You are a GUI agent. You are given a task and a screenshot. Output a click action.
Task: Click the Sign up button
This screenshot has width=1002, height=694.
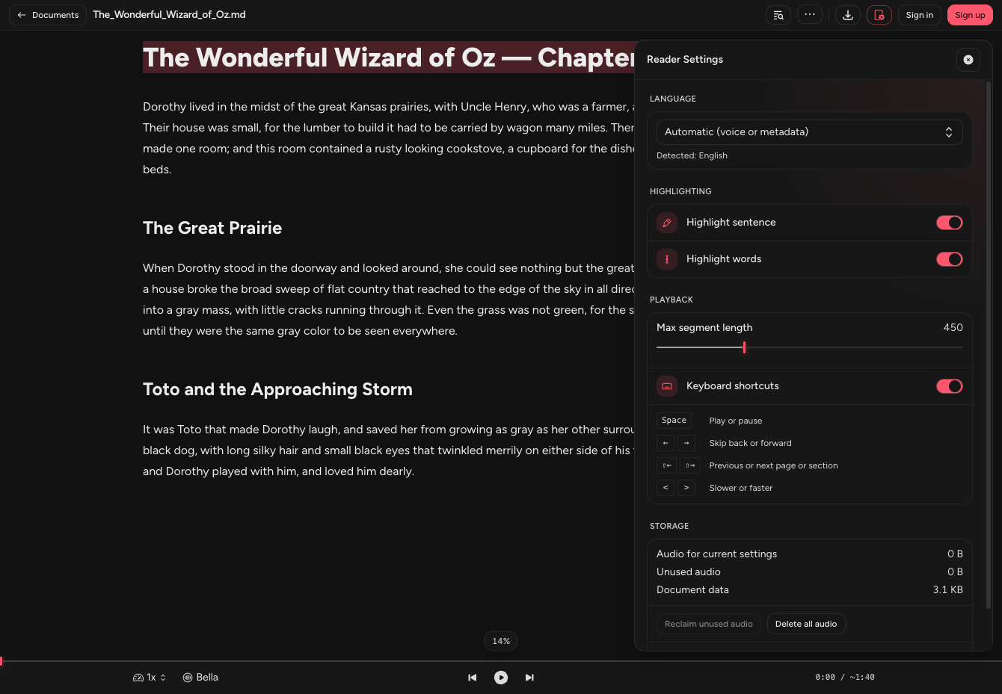click(x=970, y=15)
